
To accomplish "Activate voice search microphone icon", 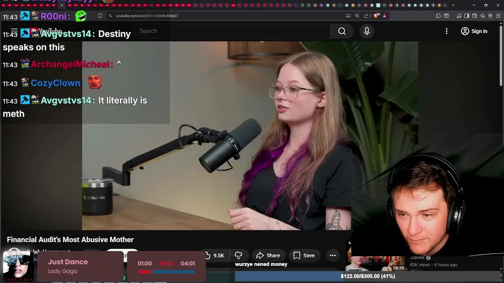I will coord(367,31).
